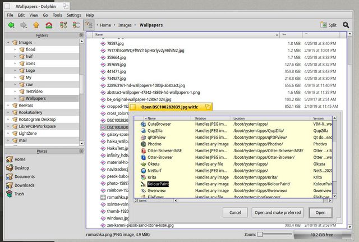This screenshot has height=242, width=359.
Task: Go back with the green arrow
Action: coord(11,25)
